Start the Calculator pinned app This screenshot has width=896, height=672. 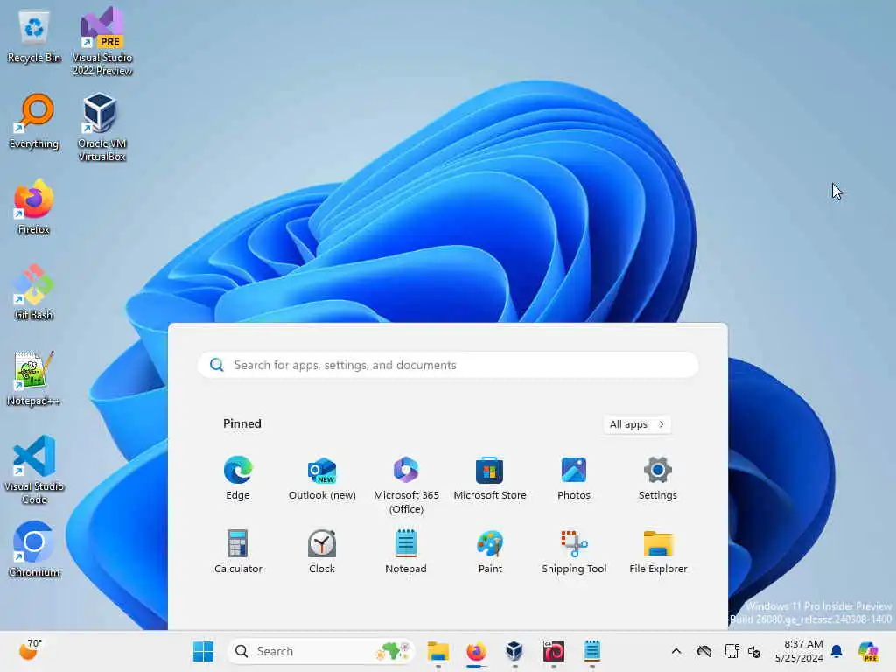pos(238,551)
